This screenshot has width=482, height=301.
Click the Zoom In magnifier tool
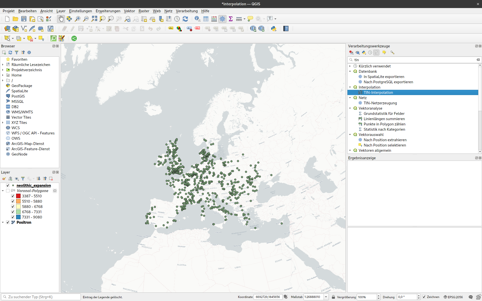78,19
